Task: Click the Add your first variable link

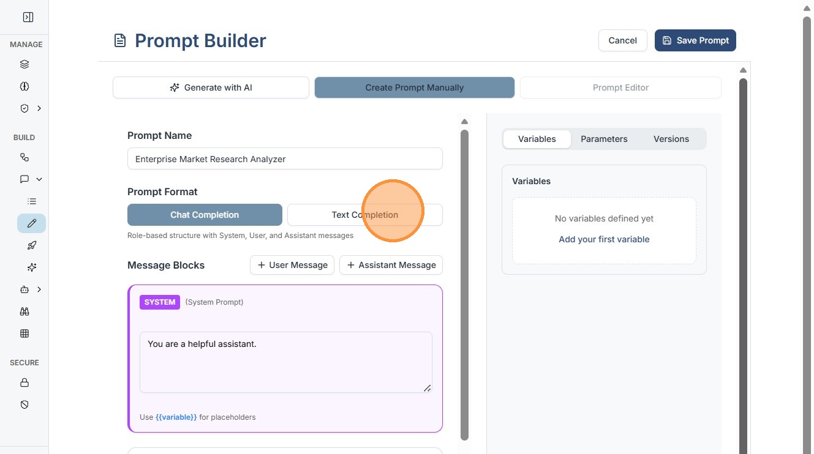Action: point(604,239)
